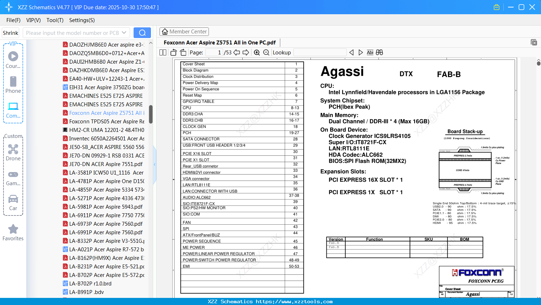This screenshot has height=305, width=541.
Task: Click the Shrink button
Action: 10,33
